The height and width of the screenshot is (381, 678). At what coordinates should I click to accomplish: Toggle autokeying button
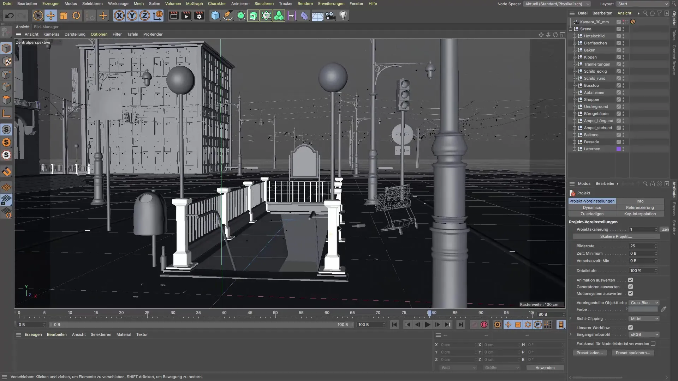point(484,325)
